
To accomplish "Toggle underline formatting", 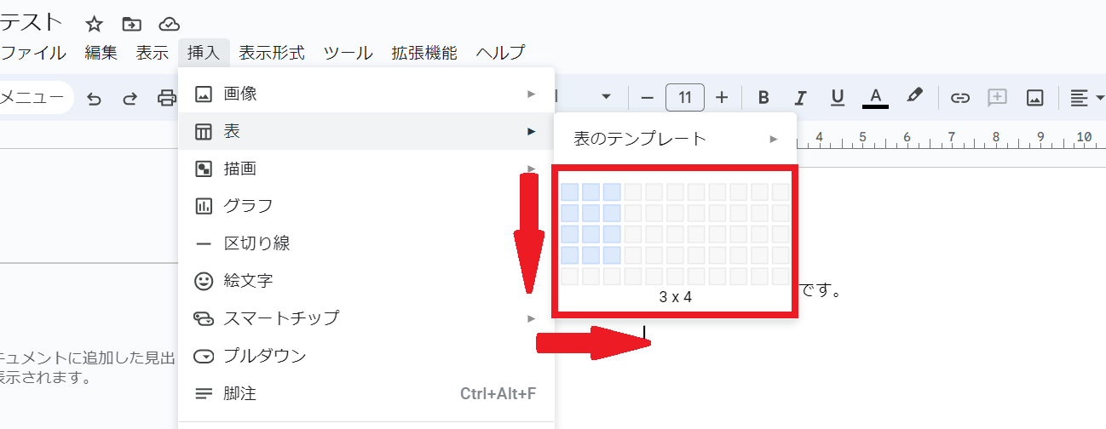I will (838, 98).
